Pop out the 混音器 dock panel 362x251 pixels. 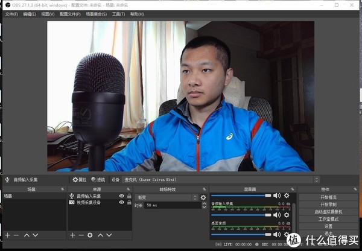[293, 189]
